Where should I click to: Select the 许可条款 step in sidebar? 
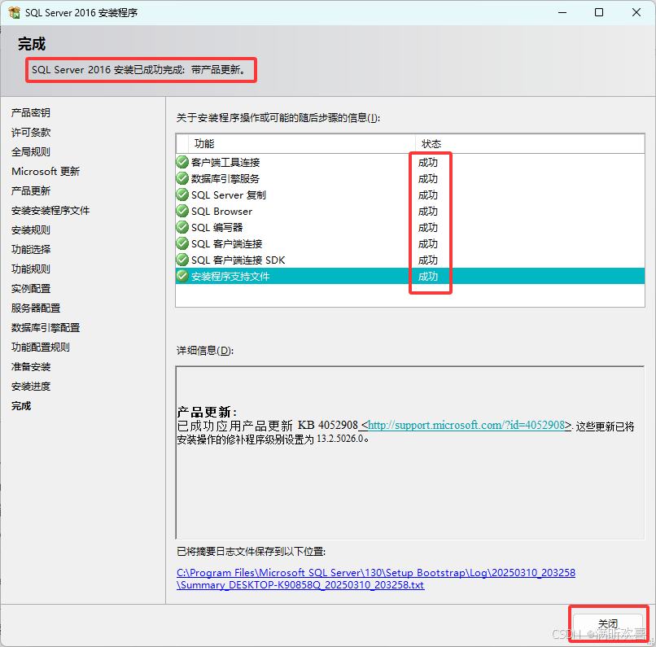click(31, 132)
